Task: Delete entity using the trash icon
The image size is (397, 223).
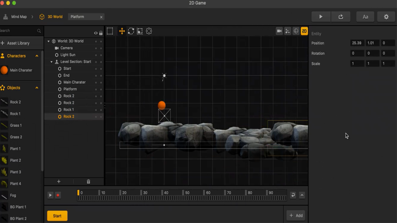Action: 88,182
